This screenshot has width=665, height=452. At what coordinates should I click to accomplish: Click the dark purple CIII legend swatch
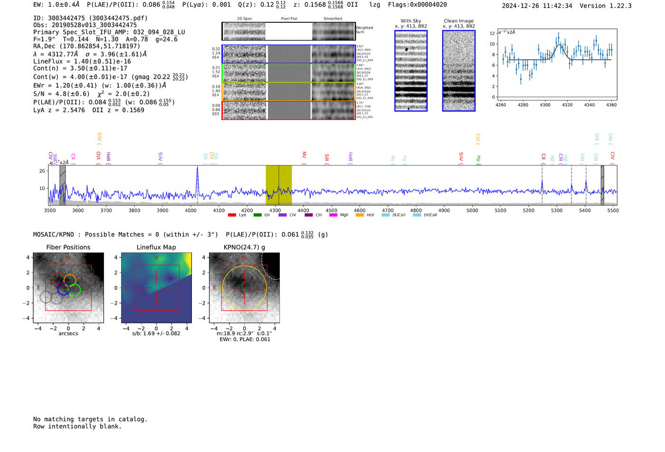pos(308,215)
